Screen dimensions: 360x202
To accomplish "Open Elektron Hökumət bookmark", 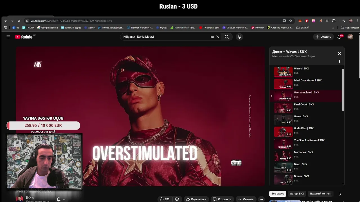I will pyautogui.click(x=140, y=28).
